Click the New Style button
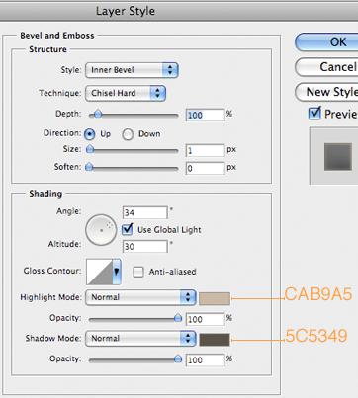The height and width of the screenshot is (398, 358). coord(326,92)
